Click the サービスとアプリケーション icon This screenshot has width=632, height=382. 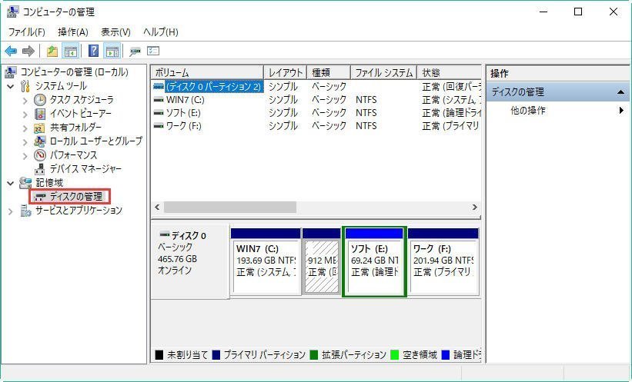point(26,210)
